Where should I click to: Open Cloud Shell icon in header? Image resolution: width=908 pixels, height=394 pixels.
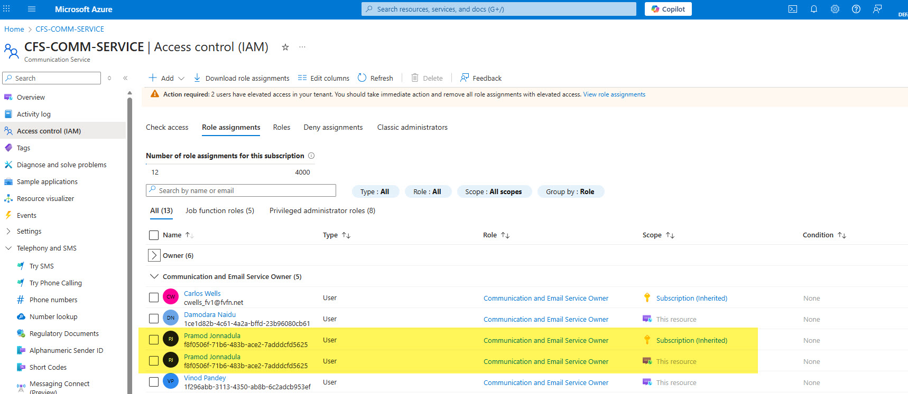coord(793,9)
